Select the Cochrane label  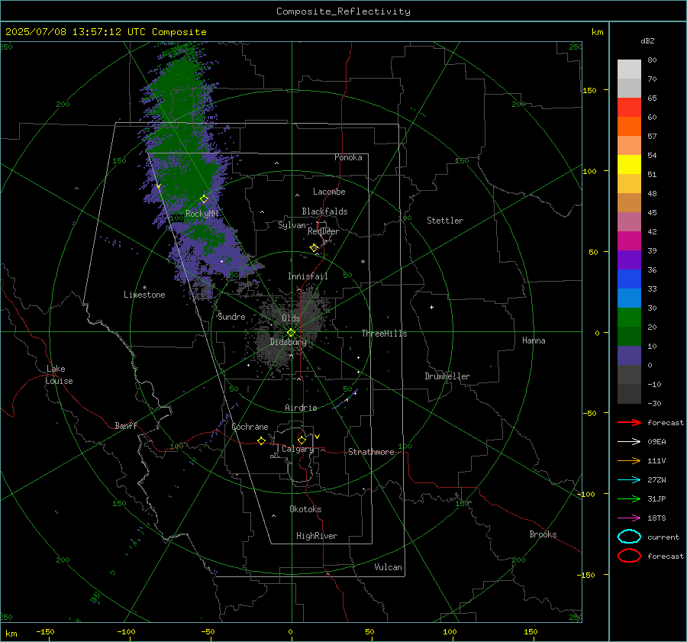(250, 427)
